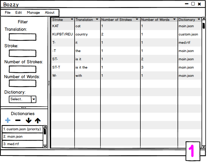Select the W- stroke cell

[x=63, y=75]
